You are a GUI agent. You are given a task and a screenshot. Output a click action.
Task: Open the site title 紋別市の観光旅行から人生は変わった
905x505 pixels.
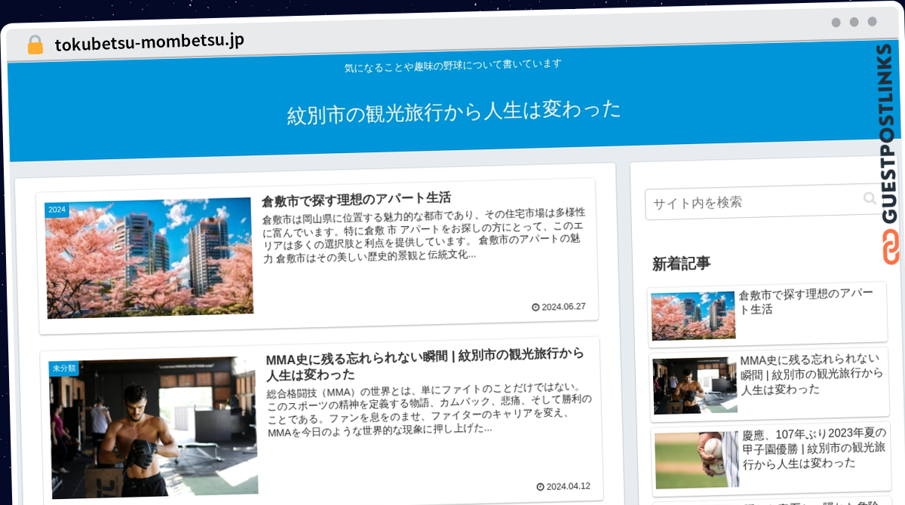point(454,112)
